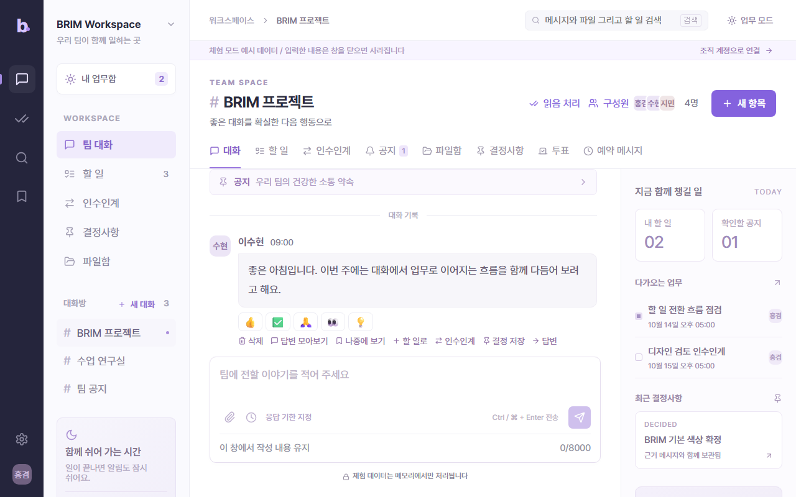Toggle the 할 일 전환 흐름 점검 checkbox
This screenshot has height=497, width=796.
click(639, 316)
